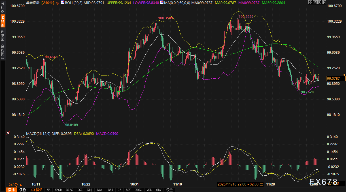Select the 指标 bottom tab

[11, 190]
